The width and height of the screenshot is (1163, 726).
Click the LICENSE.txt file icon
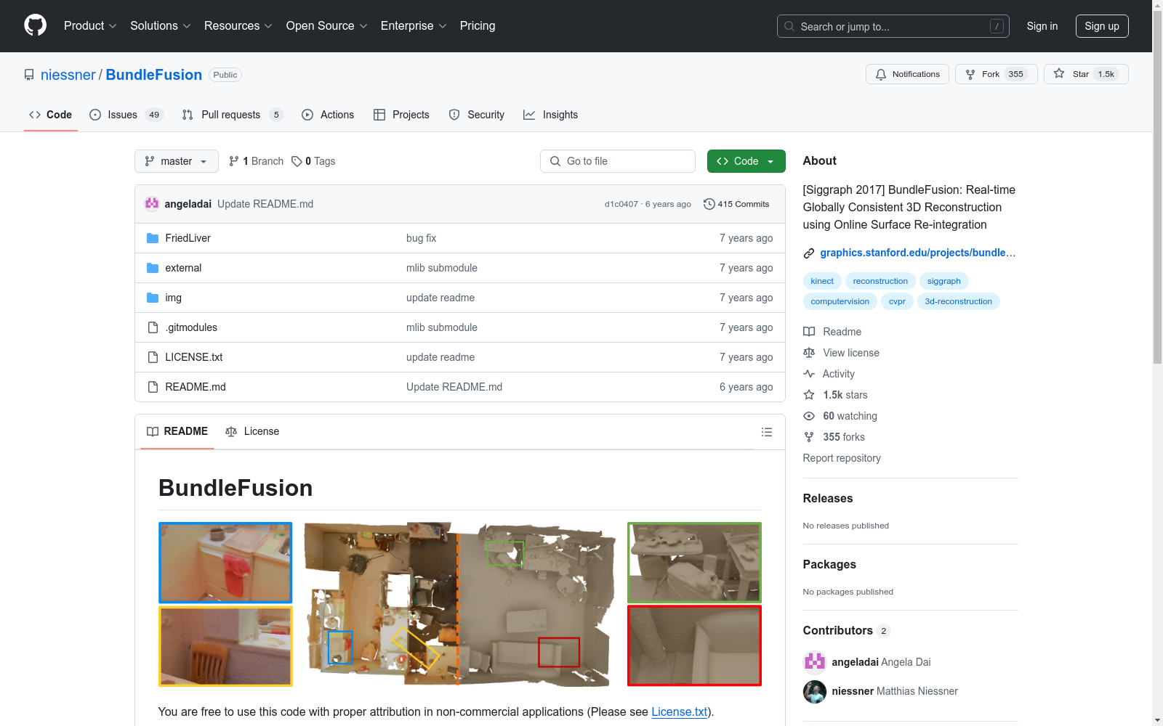point(153,357)
